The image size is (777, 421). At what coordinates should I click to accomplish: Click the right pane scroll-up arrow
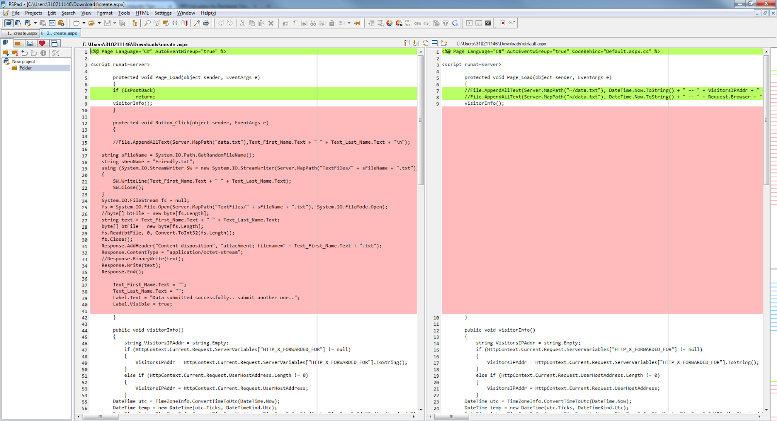tap(766, 51)
